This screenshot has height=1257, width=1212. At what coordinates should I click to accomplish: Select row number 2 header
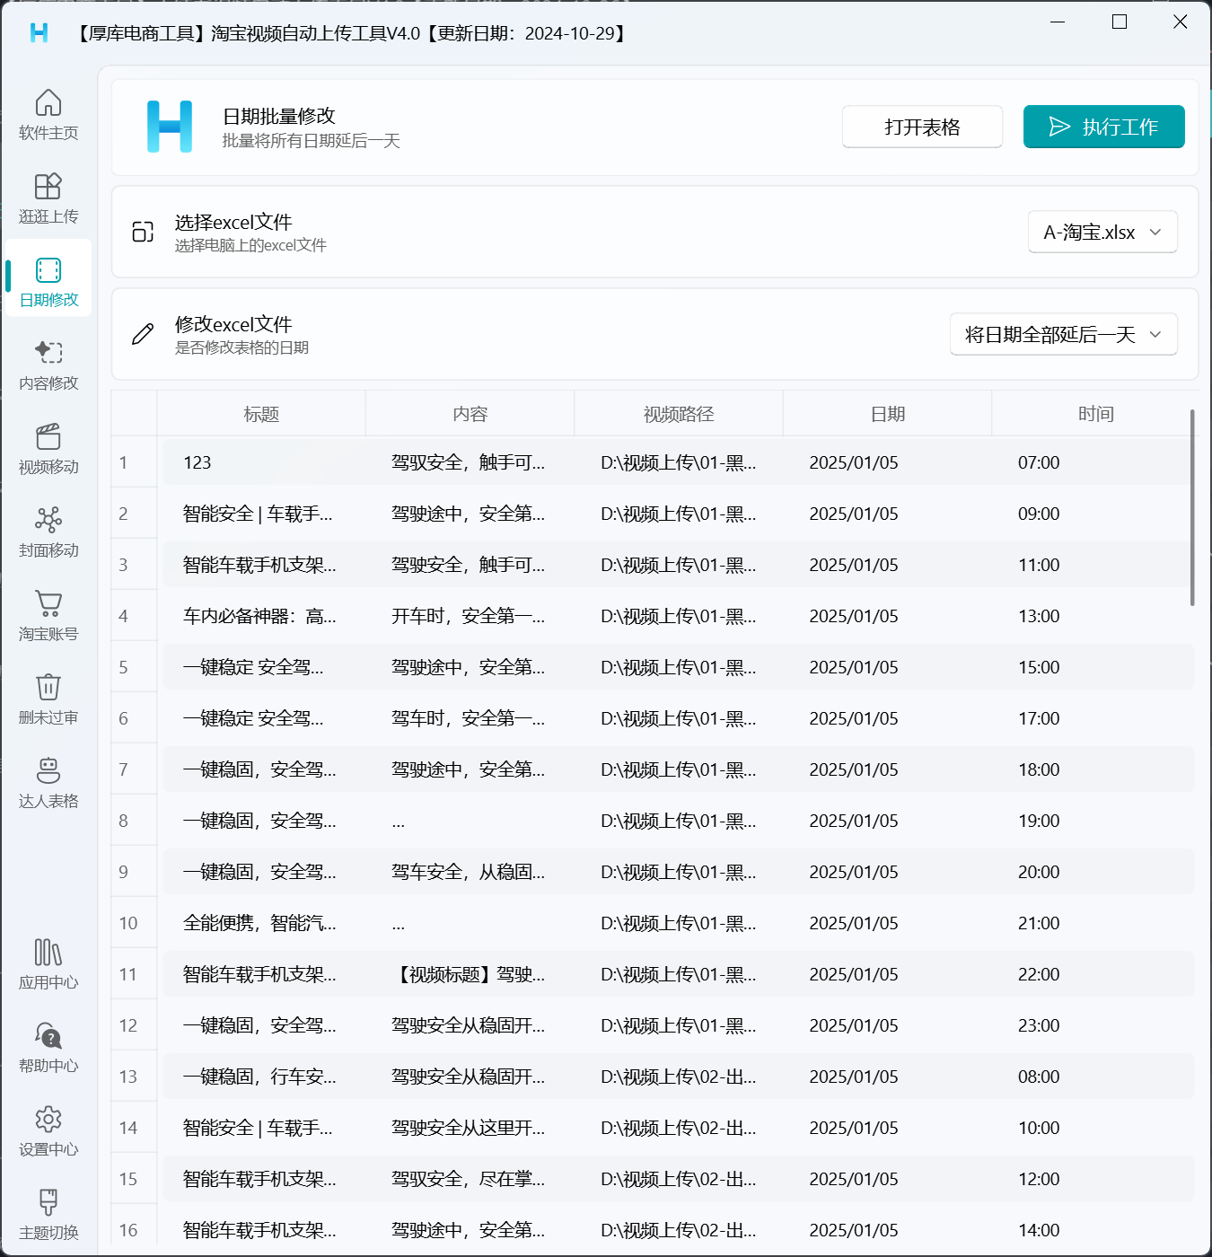(x=134, y=514)
